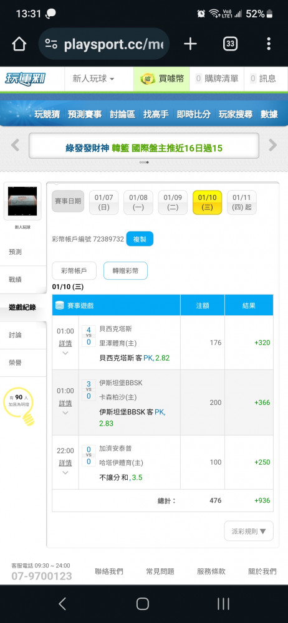Expand 詳情 for the 加濟安泰普 match
The width and height of the screenshot is (288, 623).
(x=65, y=464)
